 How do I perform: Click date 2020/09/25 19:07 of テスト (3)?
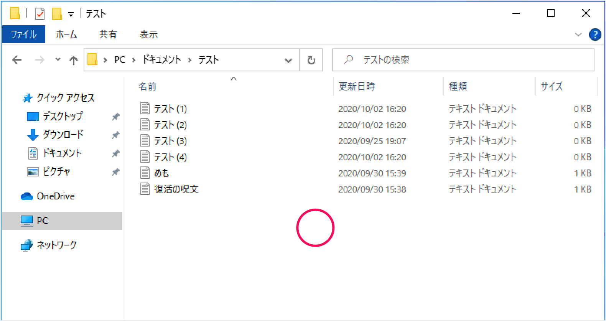[372, 141]
